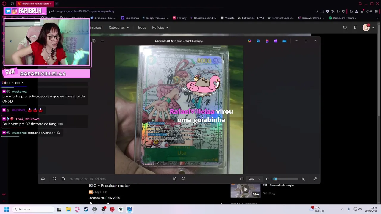Scan text in the image

coord(183,179)
